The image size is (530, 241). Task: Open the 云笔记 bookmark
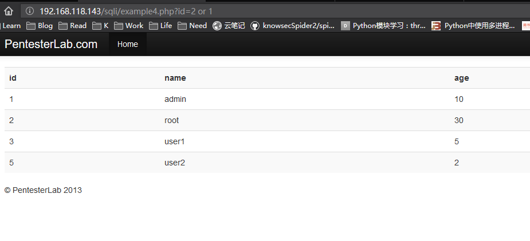(229, 26)
